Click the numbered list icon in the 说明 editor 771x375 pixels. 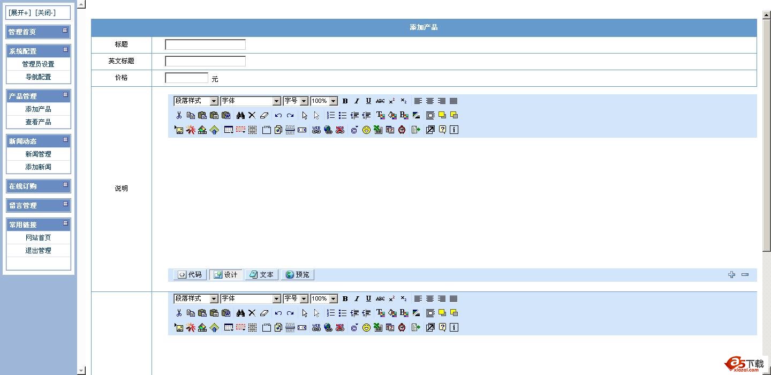point(331,115)
